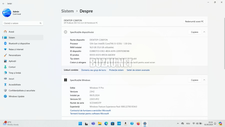
Task: Launch Firefox from the taskbar
Action: point(138,123)
